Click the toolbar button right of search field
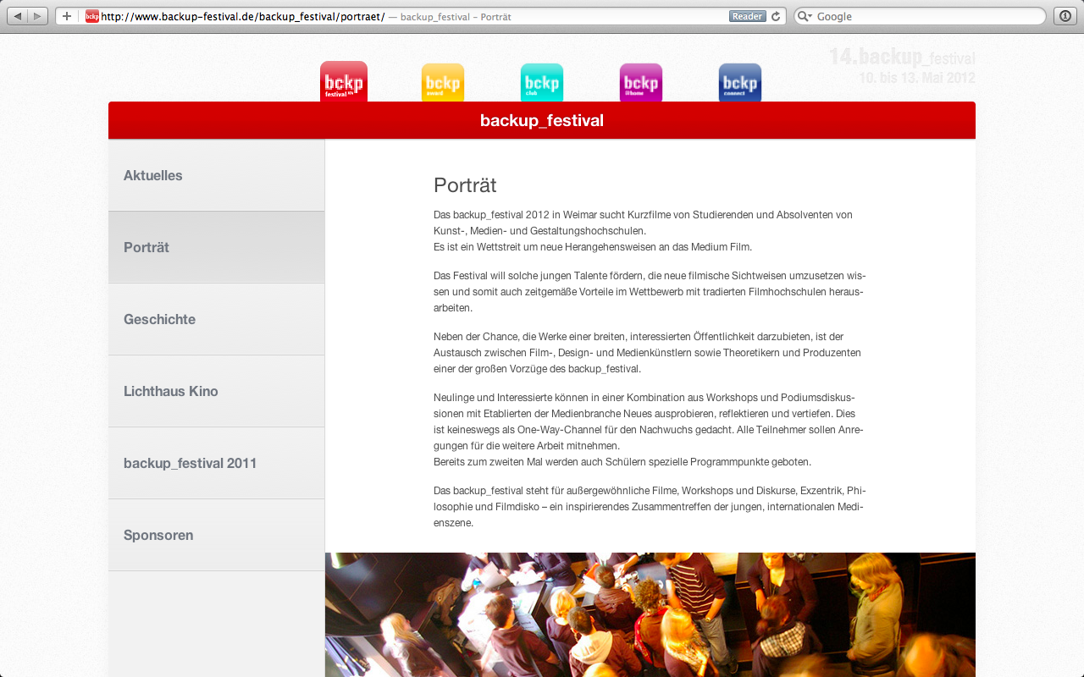This screenshot has height=677, width=1084. tap(1065, 16)
